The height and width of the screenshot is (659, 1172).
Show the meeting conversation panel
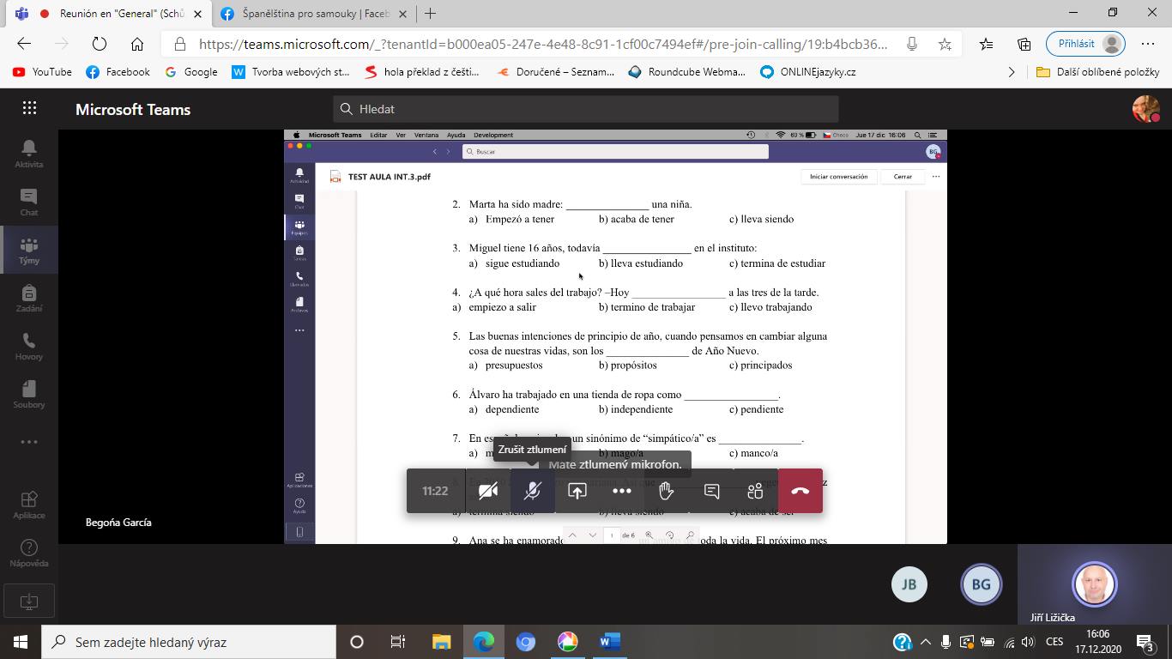(711, 491)
